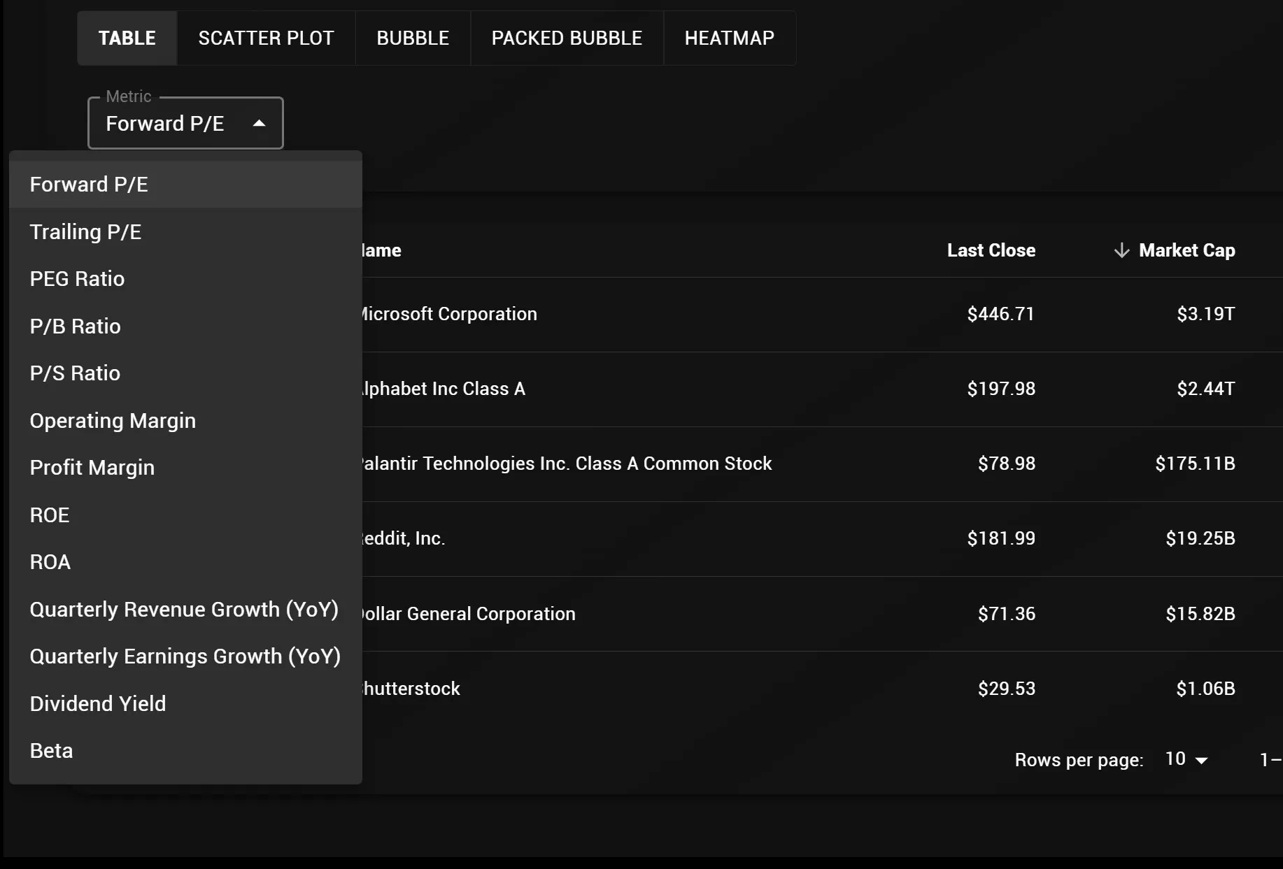
Task: Show the Heatmap tab
Action: pos(730,38)
